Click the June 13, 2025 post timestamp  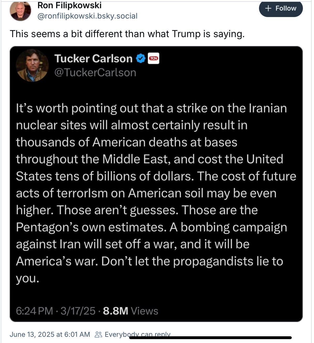[x=50, y=334]
